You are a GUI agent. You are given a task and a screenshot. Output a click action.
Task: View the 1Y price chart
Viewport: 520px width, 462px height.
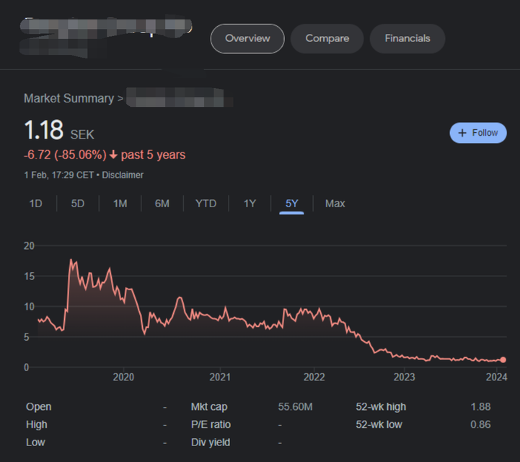tap(250, 204)
